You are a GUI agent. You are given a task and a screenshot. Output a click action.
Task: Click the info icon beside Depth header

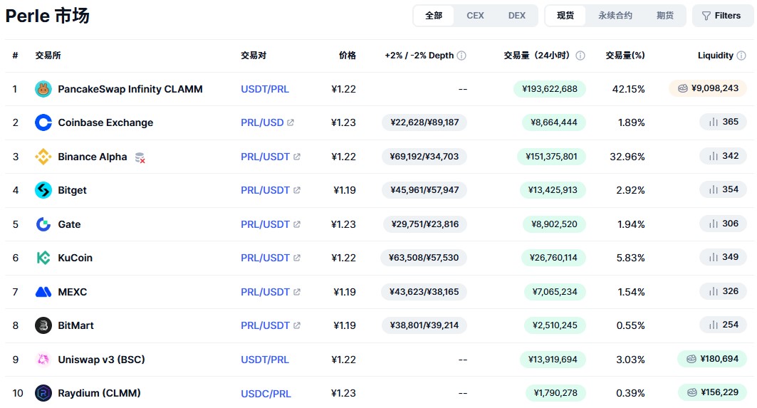(x=461, y=56)
